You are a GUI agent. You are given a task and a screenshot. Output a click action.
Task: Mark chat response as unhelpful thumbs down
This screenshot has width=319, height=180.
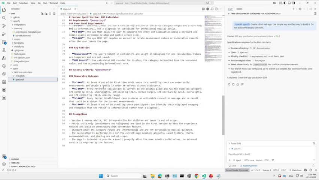click(x=242, y=84)
